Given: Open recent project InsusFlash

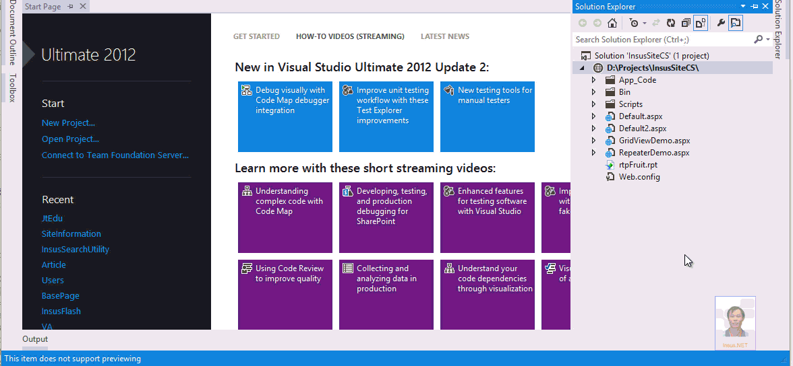Looking at the screenshot, I should (x=61, y=311).
